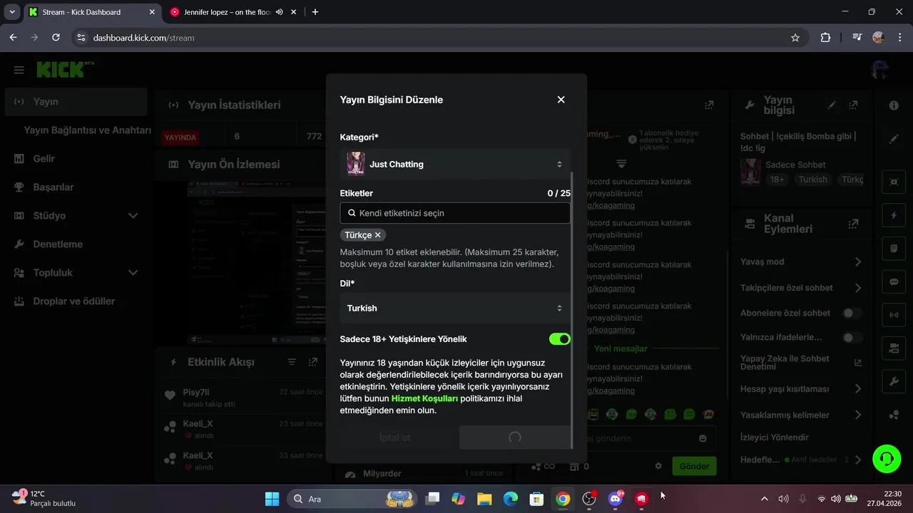Click the camera icon in right rail
The width and height of the screenshot is (913, 513).
(x=894, y=348)
